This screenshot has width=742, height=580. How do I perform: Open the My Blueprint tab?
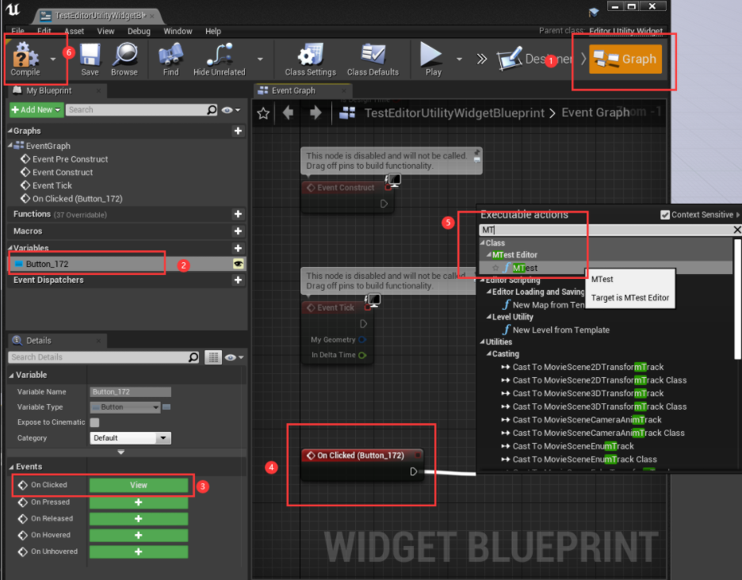pos(48,90)
